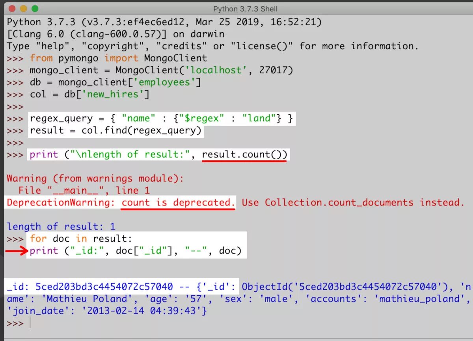Click the col.find(regex_query) line

[x=115, y=130]
